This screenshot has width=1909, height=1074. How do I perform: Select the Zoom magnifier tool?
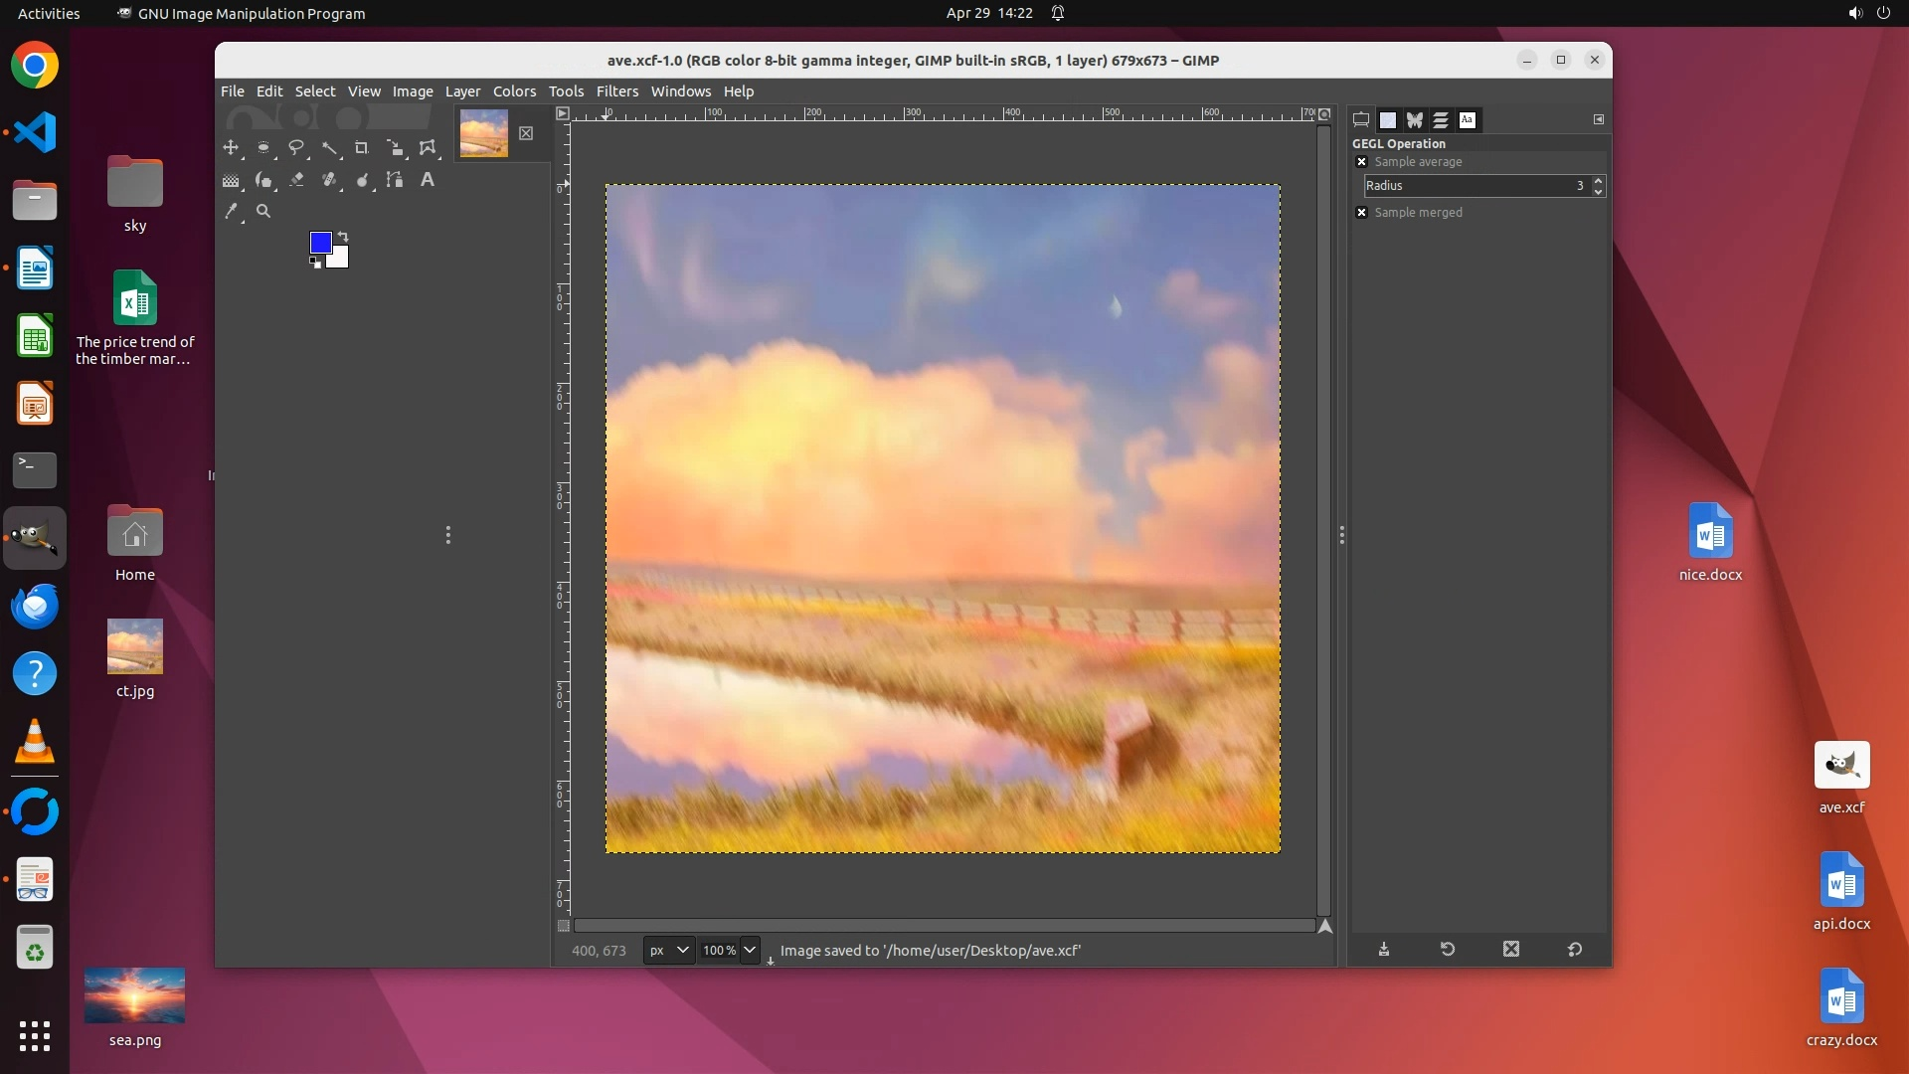tap(263, 211)
